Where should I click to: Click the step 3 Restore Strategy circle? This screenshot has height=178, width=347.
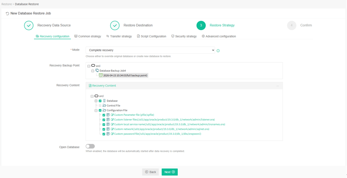[x=201, y=25]
